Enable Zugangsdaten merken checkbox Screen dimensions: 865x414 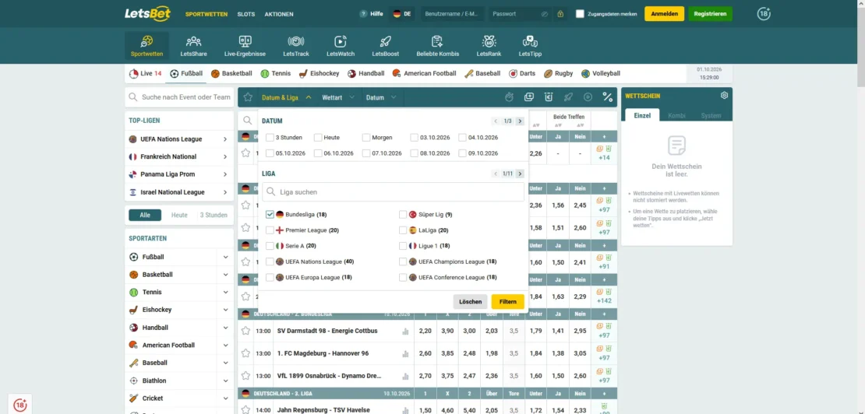pyautogui.click(x=580, y=14)
